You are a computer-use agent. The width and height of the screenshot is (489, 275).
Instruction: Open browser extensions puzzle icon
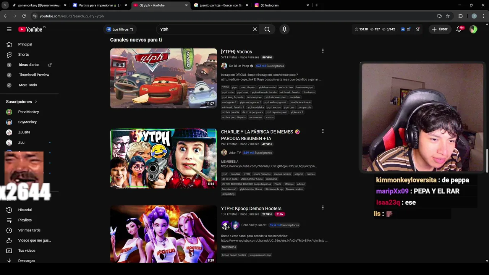460,16
